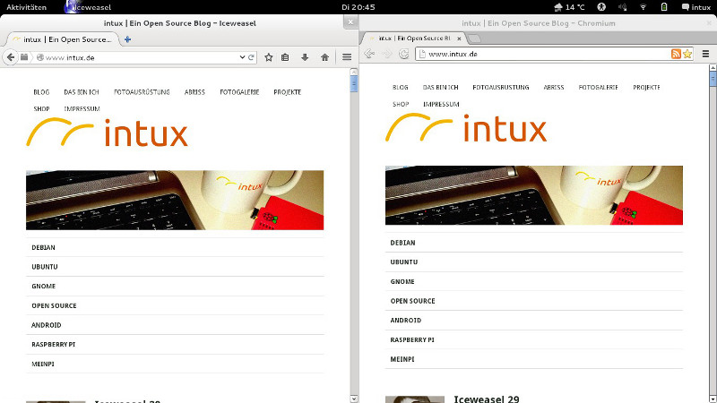This screenshot has width=717, height=403.
Task: Click Chromium forward arrow
Action: click(x=387, y=54)
